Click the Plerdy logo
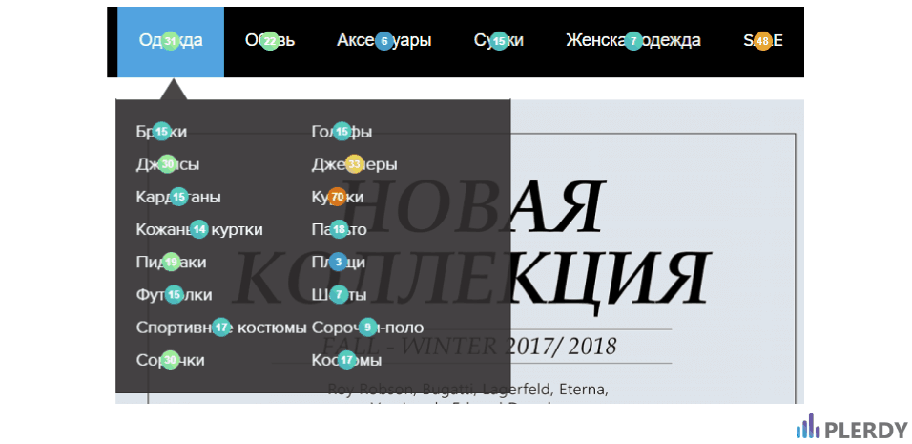Viewport: 912px width, 444px height. (852, 429)
